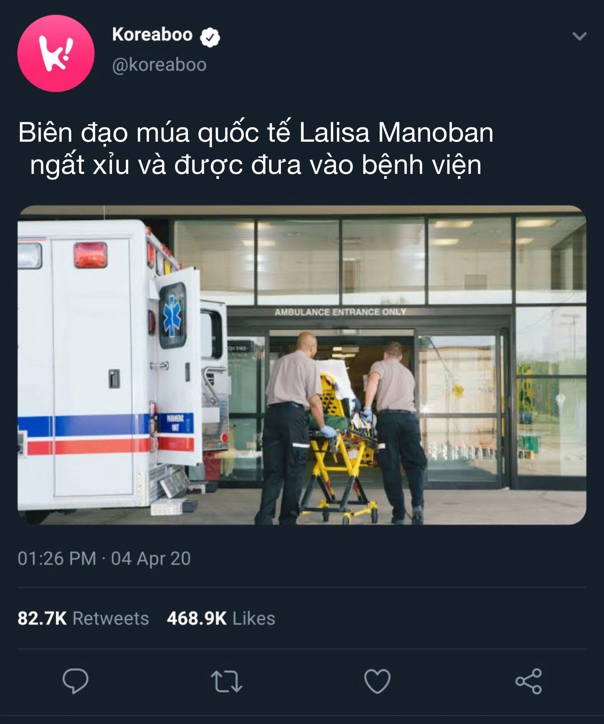Expand the tweet options chevron
604x724 pixels.
coord(579,36)
